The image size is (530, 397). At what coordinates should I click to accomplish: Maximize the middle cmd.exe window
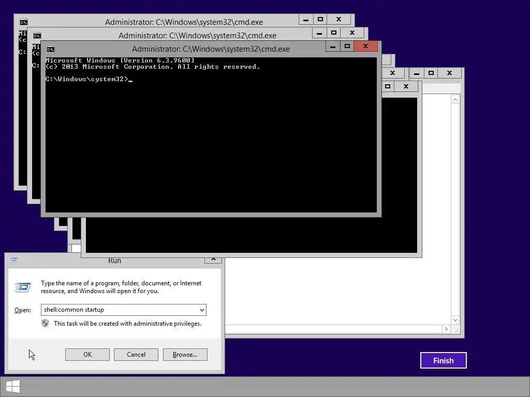pyautogui.click(x=334, y=33)
